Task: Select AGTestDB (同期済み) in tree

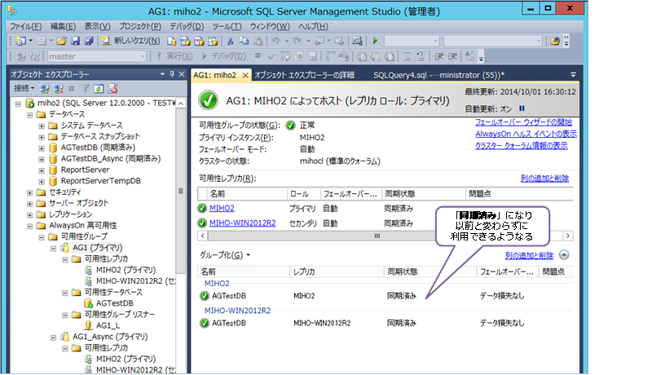Action: [98, 148]
